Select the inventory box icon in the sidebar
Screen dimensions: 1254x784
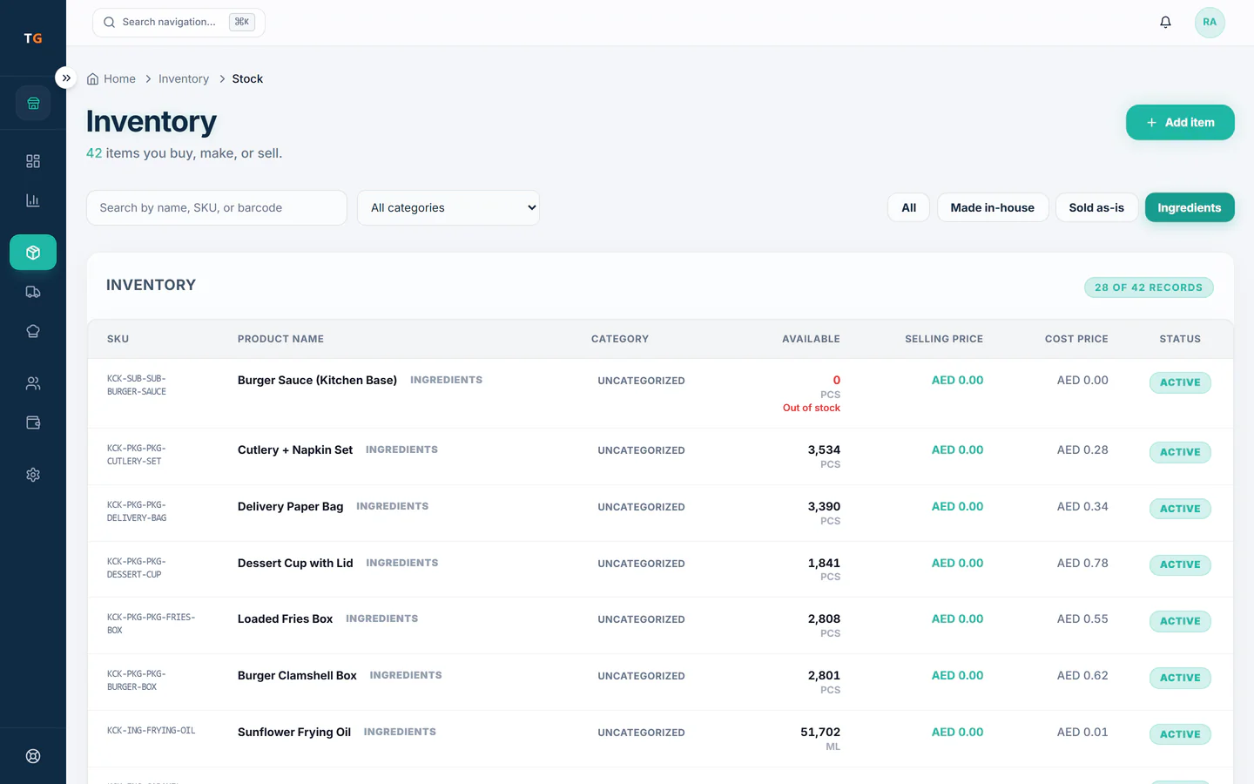tap(33, 253)
